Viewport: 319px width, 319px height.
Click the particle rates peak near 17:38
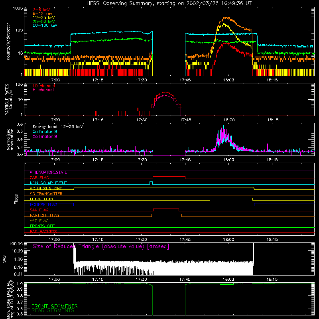pyautogui.click(x=166, y=93)
